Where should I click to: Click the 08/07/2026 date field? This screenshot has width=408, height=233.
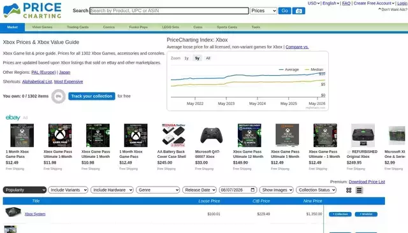(238, 190)
